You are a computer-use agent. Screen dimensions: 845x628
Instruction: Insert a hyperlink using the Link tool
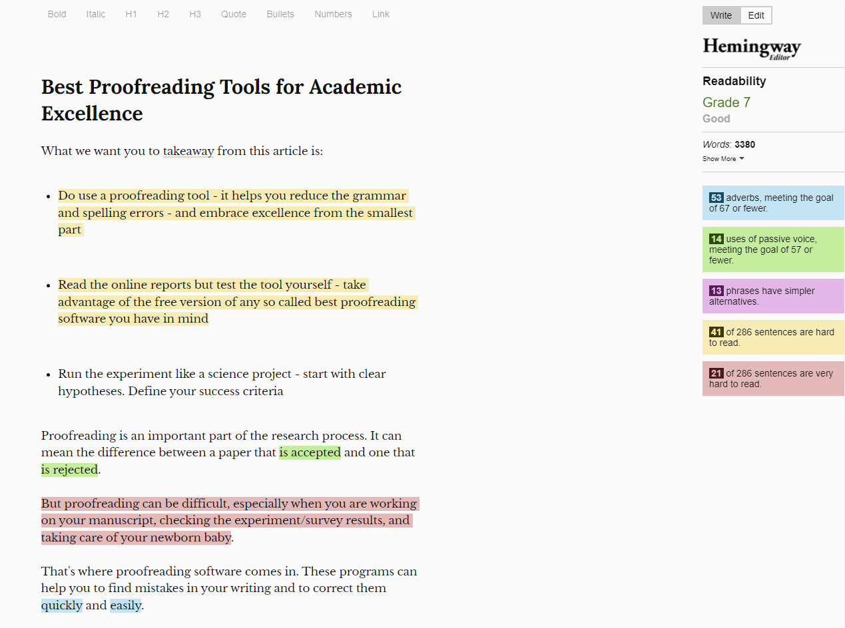point(380,14)
